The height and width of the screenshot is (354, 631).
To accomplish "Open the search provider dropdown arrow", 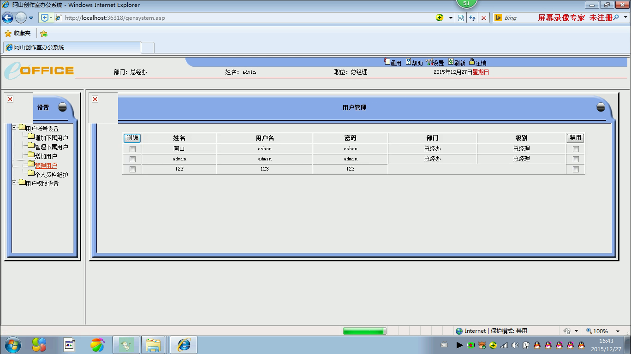I will click(x=625, y=18).
